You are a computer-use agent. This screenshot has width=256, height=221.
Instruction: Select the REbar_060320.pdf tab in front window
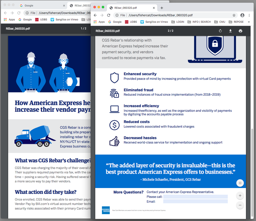tap(132, 8)
